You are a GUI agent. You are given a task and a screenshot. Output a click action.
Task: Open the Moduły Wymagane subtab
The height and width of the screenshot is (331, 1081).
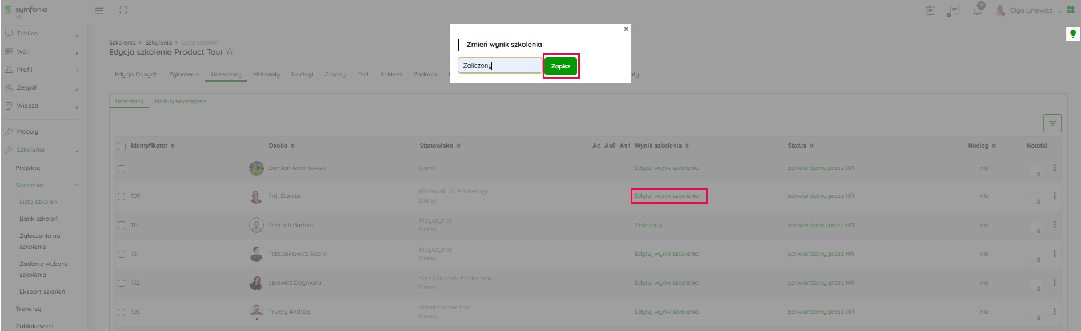(x=180, y=102)
